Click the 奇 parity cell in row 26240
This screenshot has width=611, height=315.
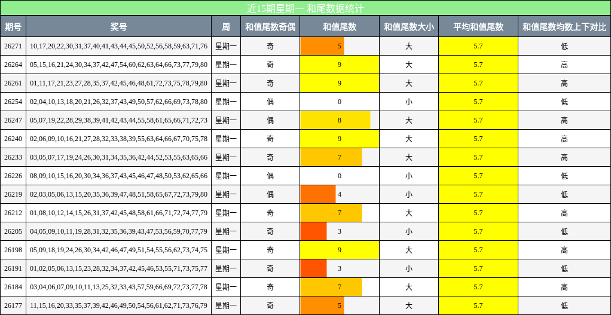[x=270, y=139]
